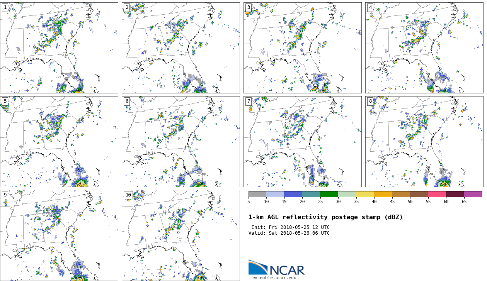Click the Valid time text line
The image size is (487, 281).
(x=289, y=233)
